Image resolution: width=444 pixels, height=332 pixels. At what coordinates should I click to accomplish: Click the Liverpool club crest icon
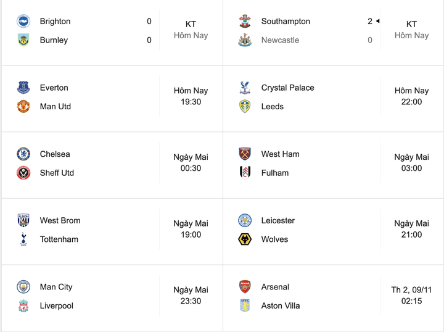pos(23,306)
